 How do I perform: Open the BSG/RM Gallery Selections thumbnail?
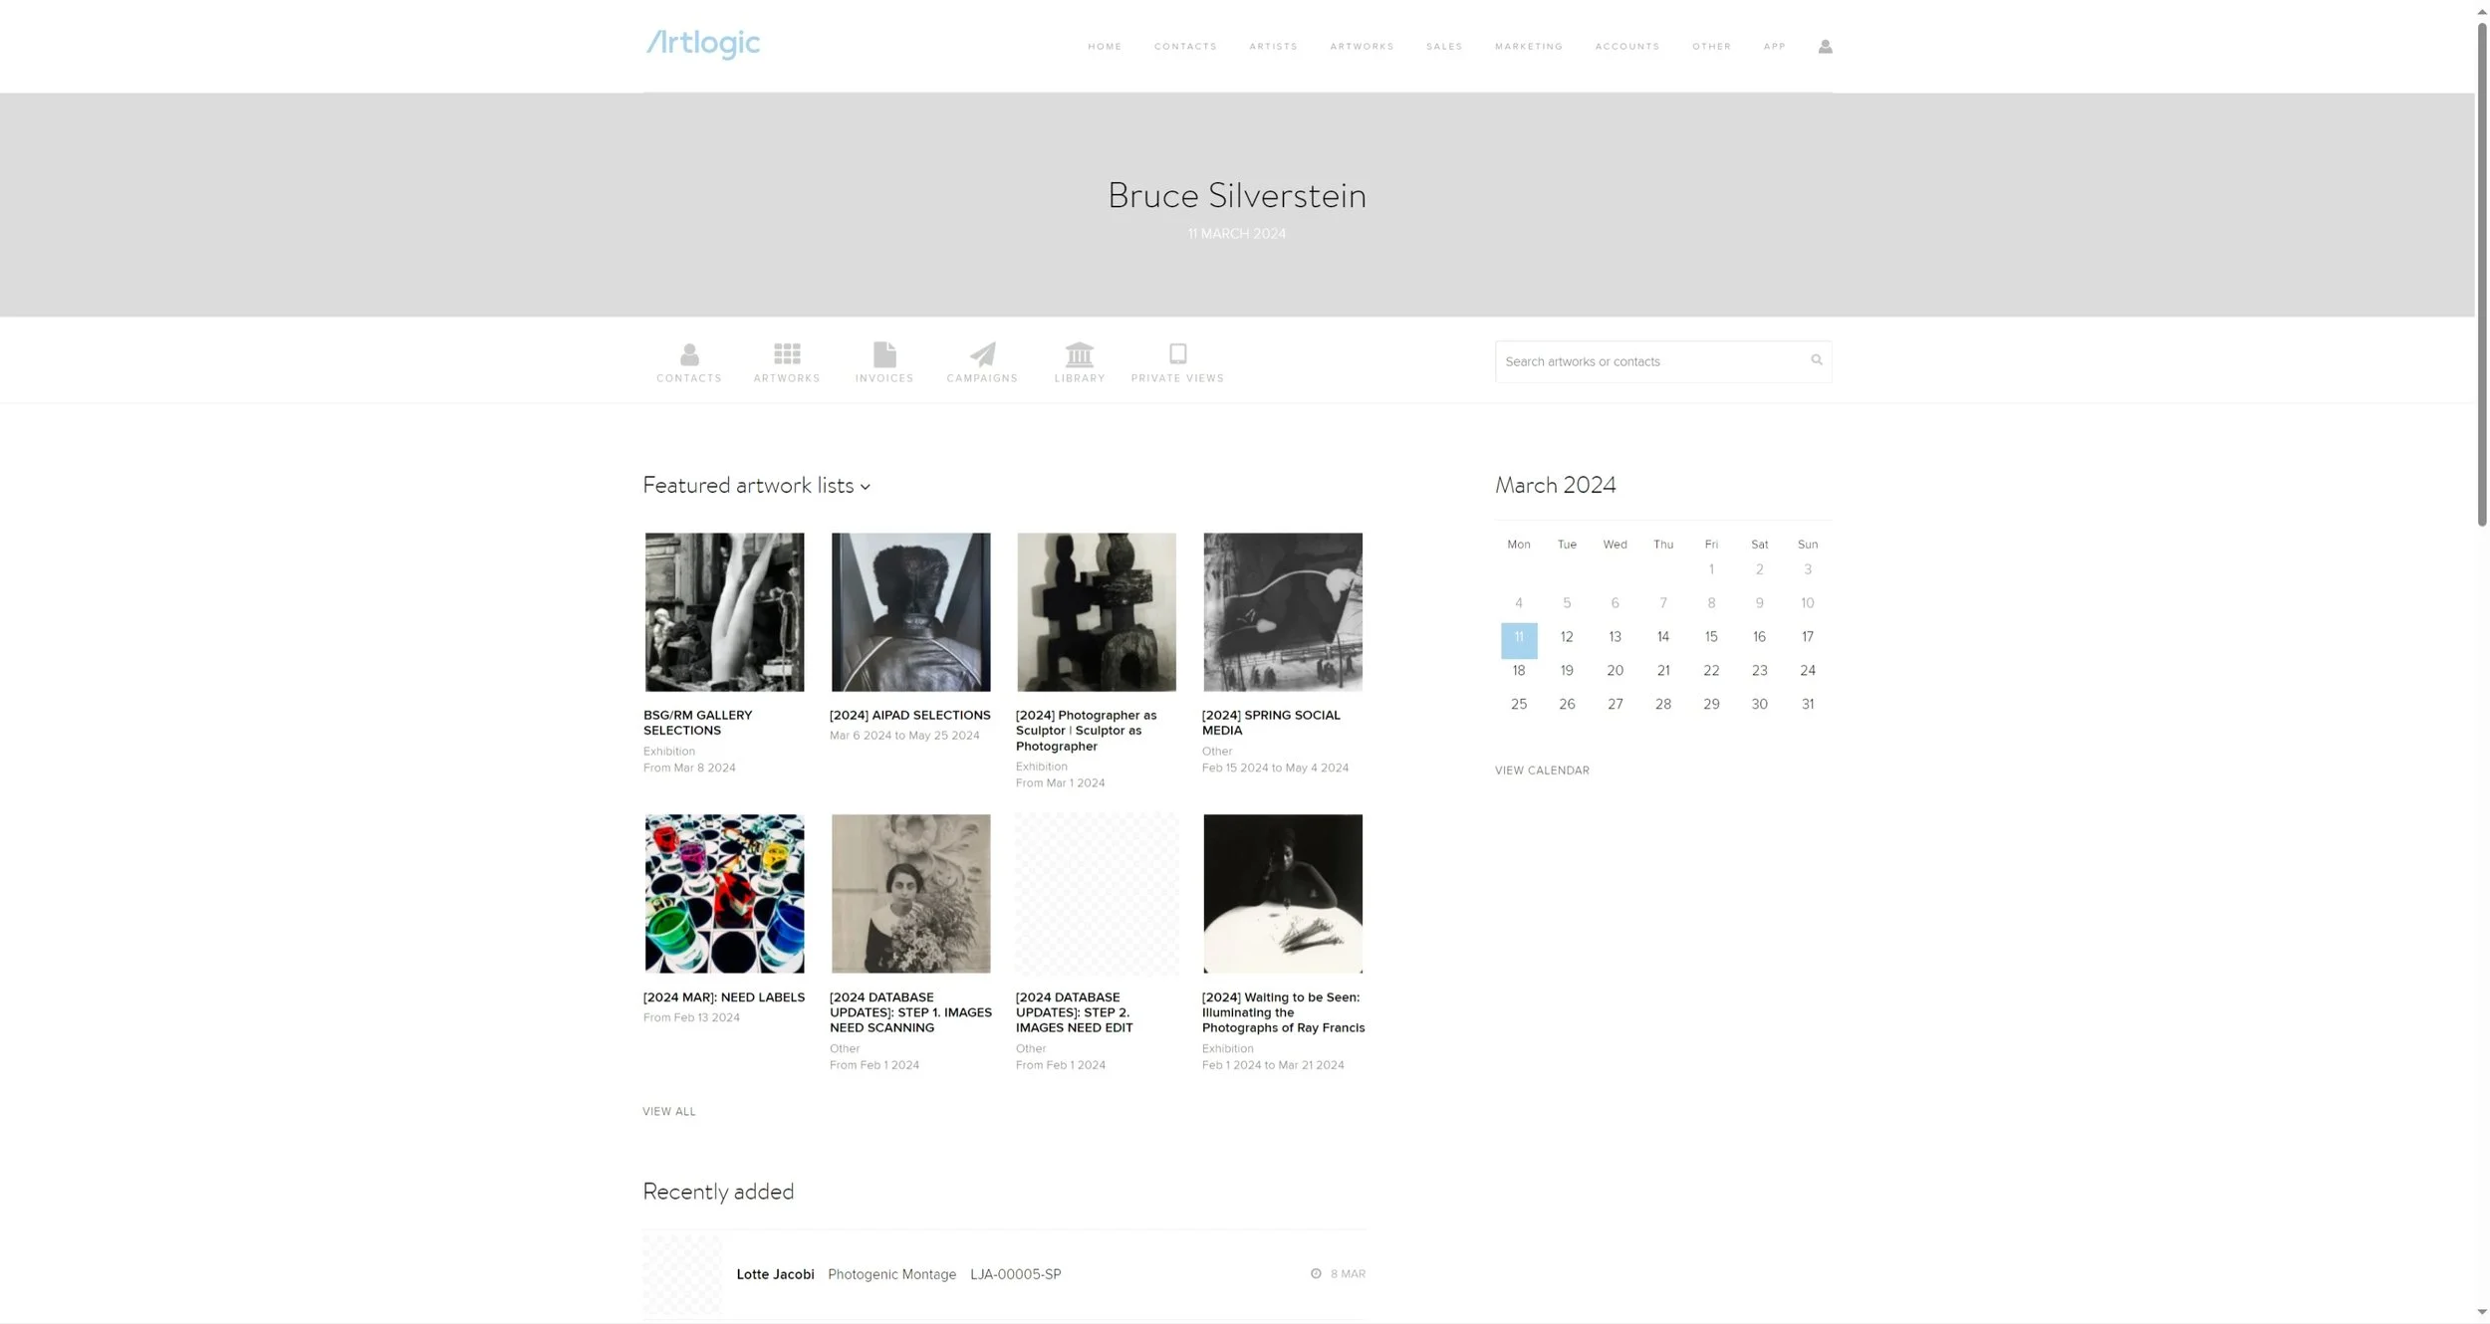tap(724, 612)
